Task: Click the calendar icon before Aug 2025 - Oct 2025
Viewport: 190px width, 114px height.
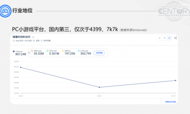Action: click(x=14, y=41)
